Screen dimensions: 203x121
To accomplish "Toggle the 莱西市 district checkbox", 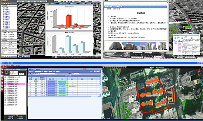I will [x=5, y=28].
